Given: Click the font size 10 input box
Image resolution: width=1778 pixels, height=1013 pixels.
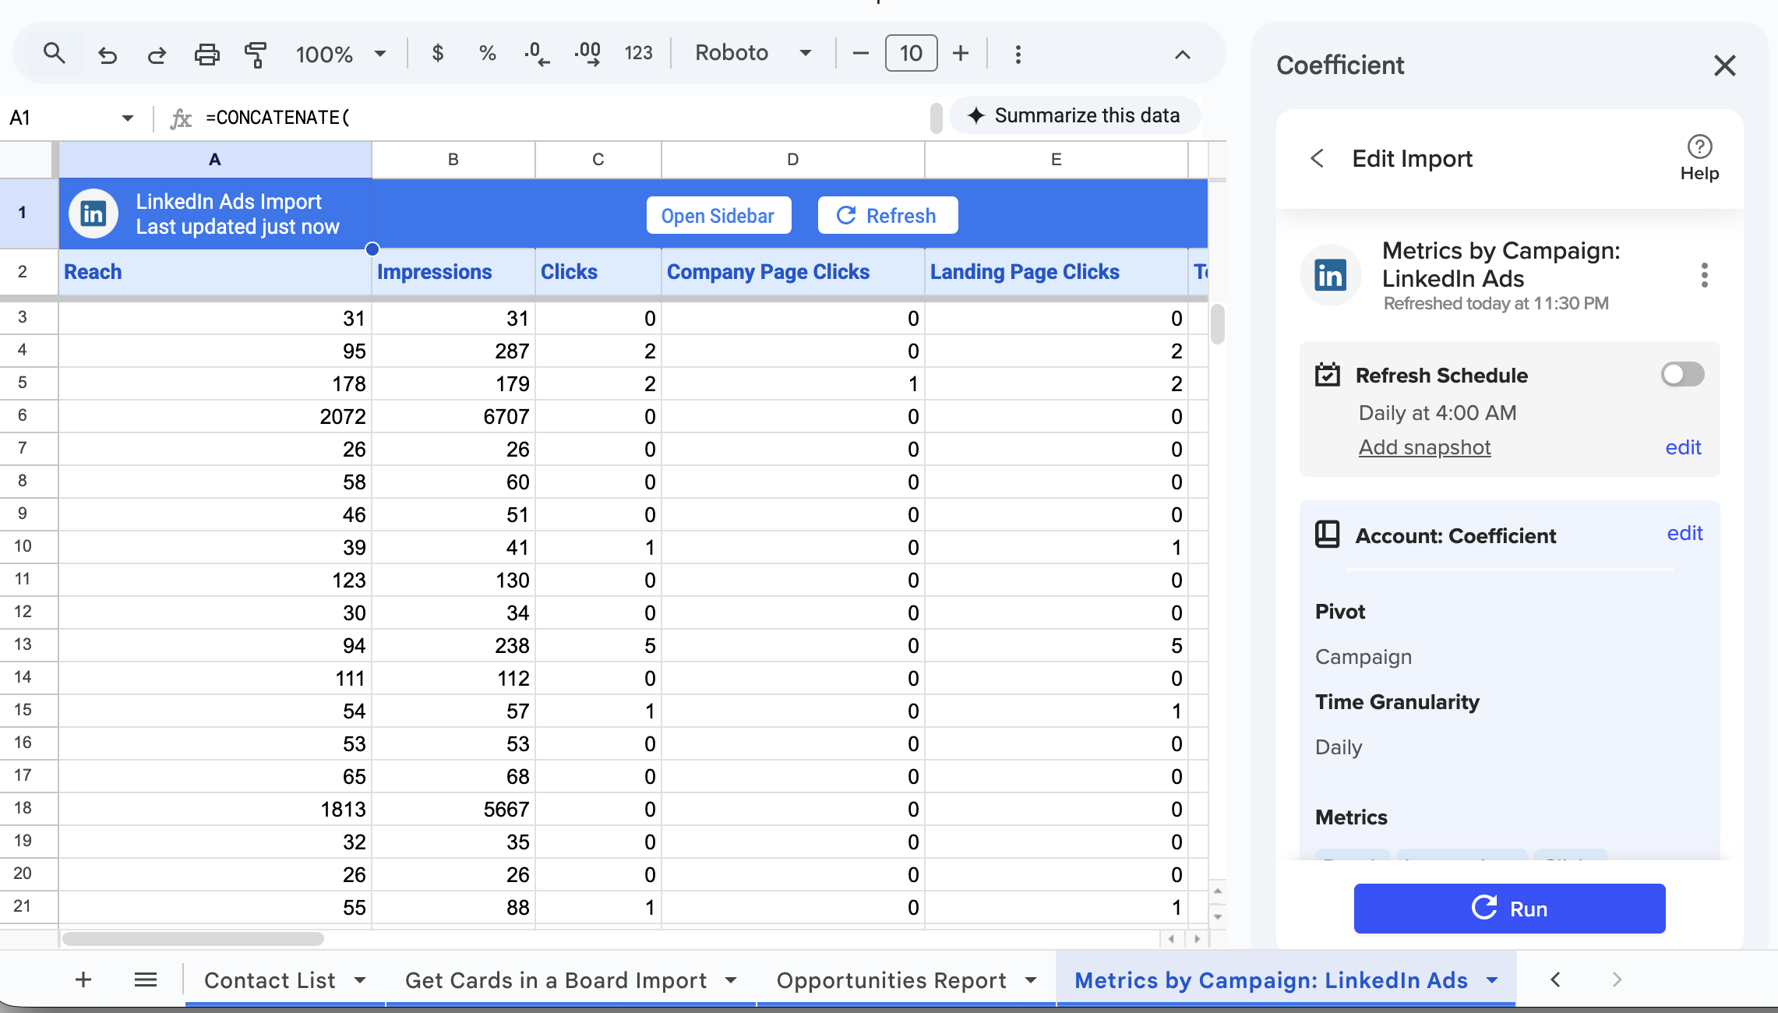Looking at the screenshot, I should (x=911, y=53).
